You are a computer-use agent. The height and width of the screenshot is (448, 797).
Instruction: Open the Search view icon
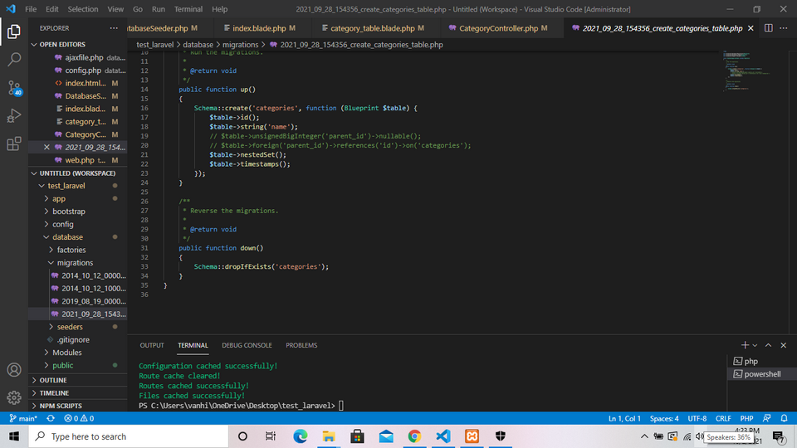tap(14, 60)
